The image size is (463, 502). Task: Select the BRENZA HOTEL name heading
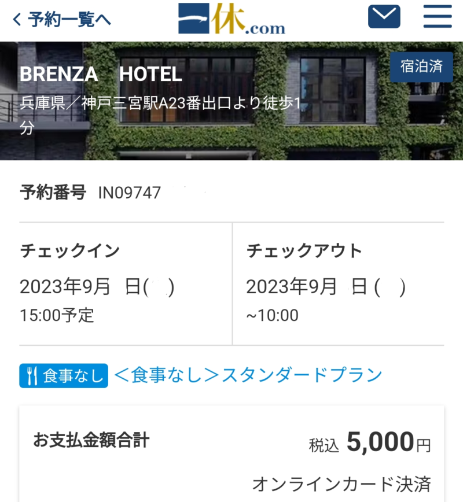tap(101, 74)
